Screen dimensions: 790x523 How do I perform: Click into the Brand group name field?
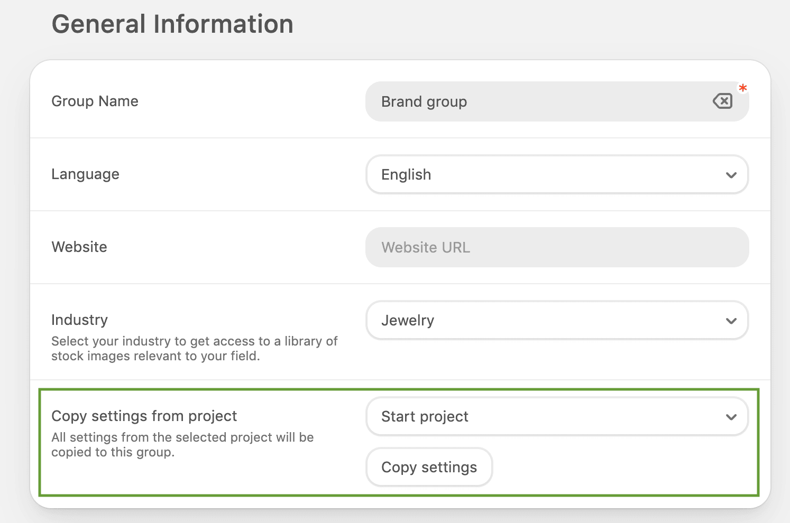[x=539, y=101]
